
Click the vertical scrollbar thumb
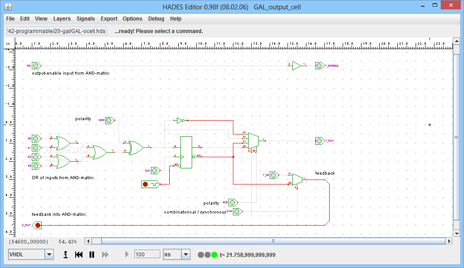tap(456, 137)
